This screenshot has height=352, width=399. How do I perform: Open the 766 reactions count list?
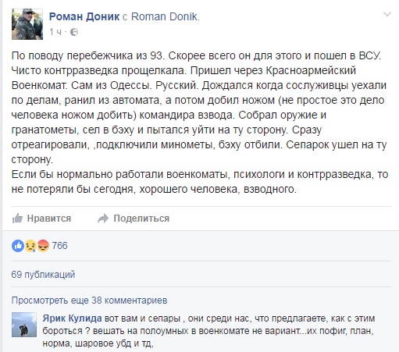(59, 246)
